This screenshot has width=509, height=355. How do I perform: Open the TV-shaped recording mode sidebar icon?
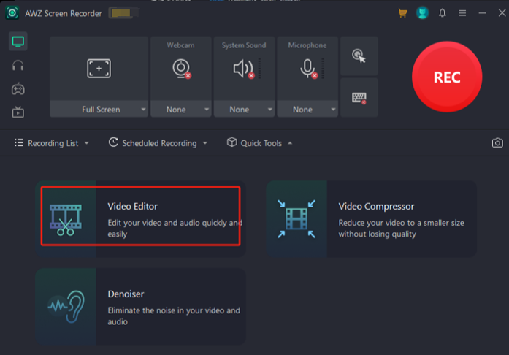[x=18, y=112]
